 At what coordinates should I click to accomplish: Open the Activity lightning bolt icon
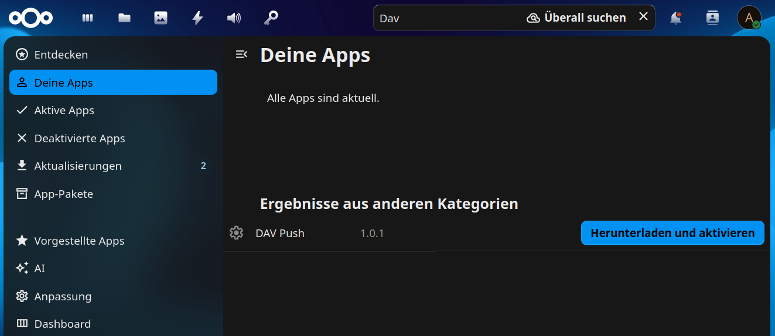click(197, 18)
